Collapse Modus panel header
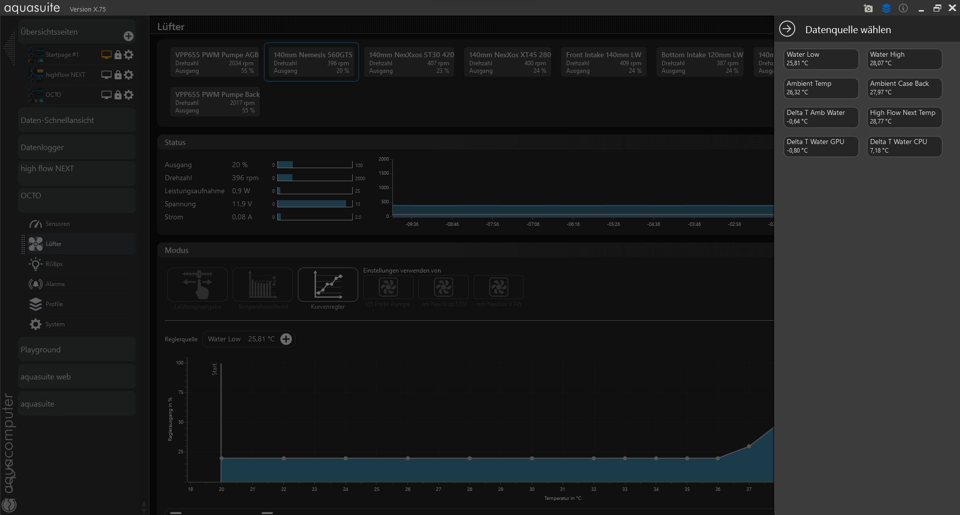The height and width of the screenshot is (515, 960). click(466, 250)
